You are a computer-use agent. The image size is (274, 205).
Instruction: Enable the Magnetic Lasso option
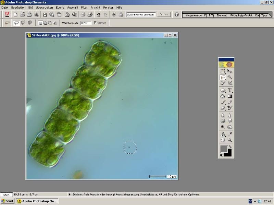pos(30,23)
